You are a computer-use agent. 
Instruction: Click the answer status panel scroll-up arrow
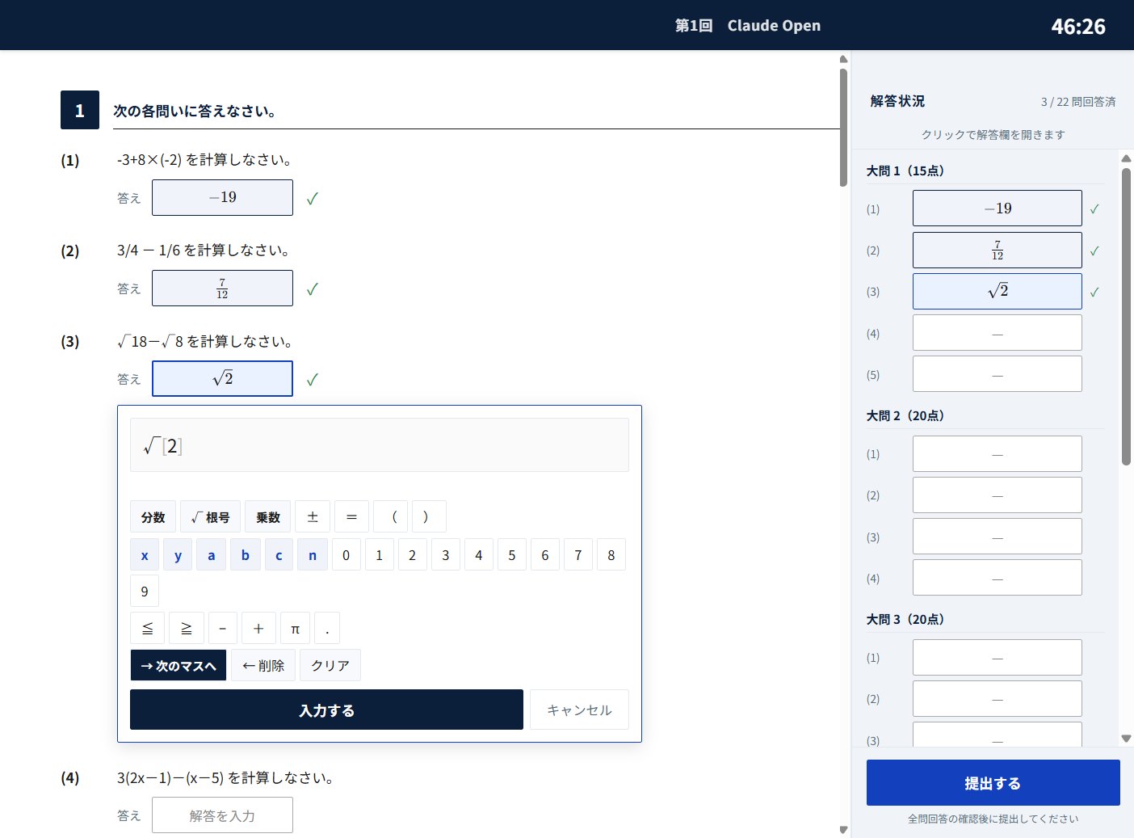coord(1126,158)
